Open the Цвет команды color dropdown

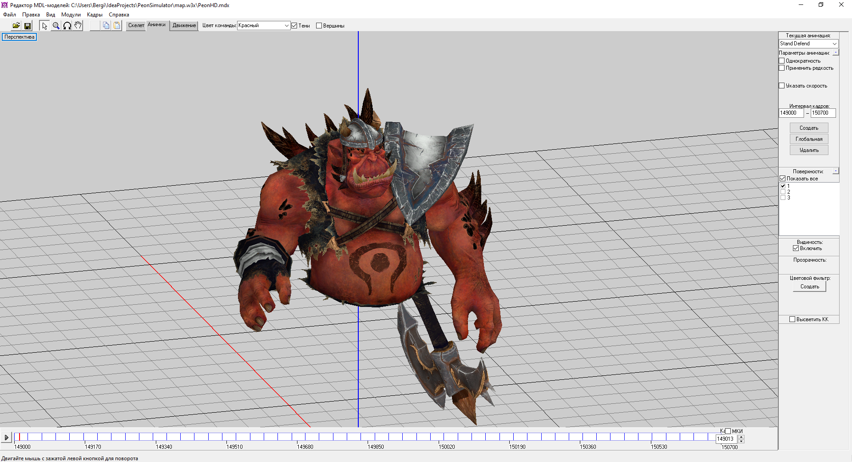(264, 26)
